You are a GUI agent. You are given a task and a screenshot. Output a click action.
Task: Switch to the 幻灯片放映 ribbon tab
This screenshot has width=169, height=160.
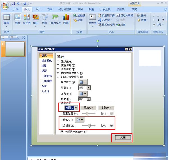(x=65, y=9)
